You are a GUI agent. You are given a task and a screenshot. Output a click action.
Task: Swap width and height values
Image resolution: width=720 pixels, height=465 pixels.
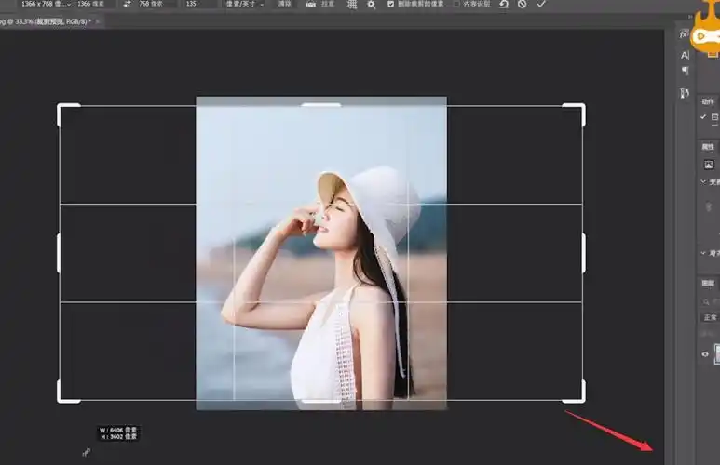pyautogui.click(x=127, y=5)
